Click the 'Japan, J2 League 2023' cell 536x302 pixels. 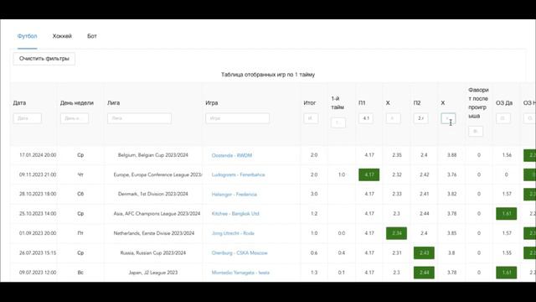click(153, 273)
